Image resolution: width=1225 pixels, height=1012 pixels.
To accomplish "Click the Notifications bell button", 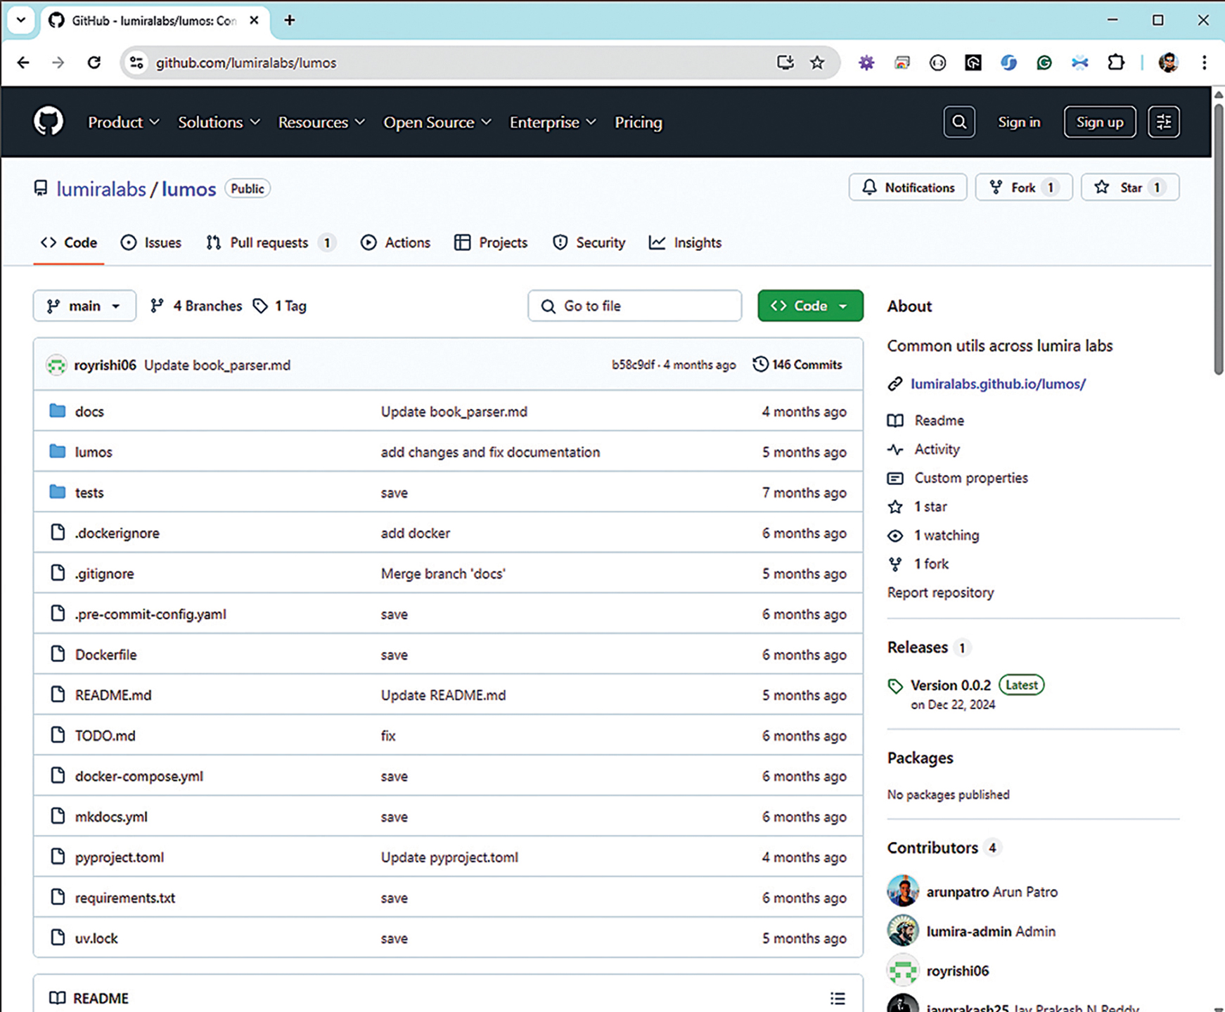I will (908, 188).
